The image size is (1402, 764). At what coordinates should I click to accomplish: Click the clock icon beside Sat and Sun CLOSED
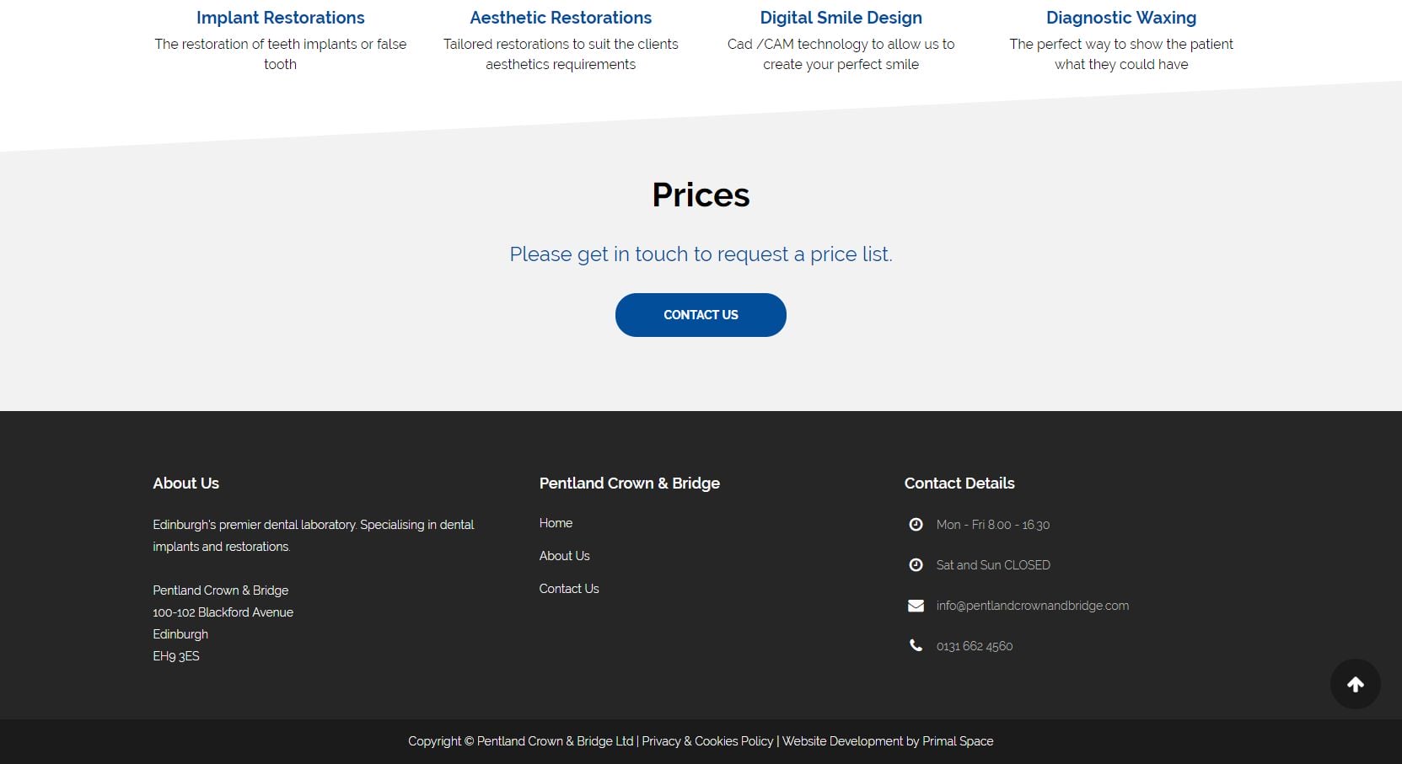click(916, 565)
